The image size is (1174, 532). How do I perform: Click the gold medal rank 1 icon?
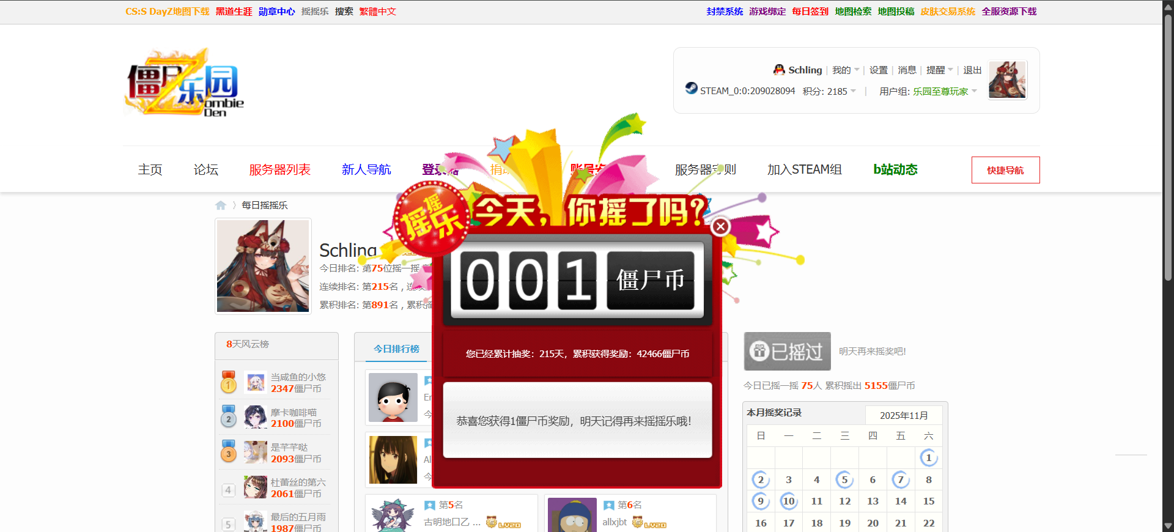228,382
